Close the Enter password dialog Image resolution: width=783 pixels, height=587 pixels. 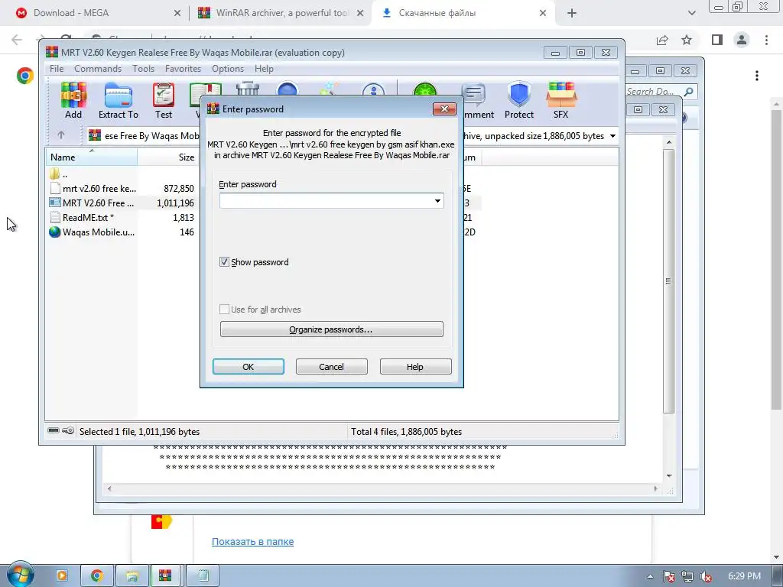[444, 109]
